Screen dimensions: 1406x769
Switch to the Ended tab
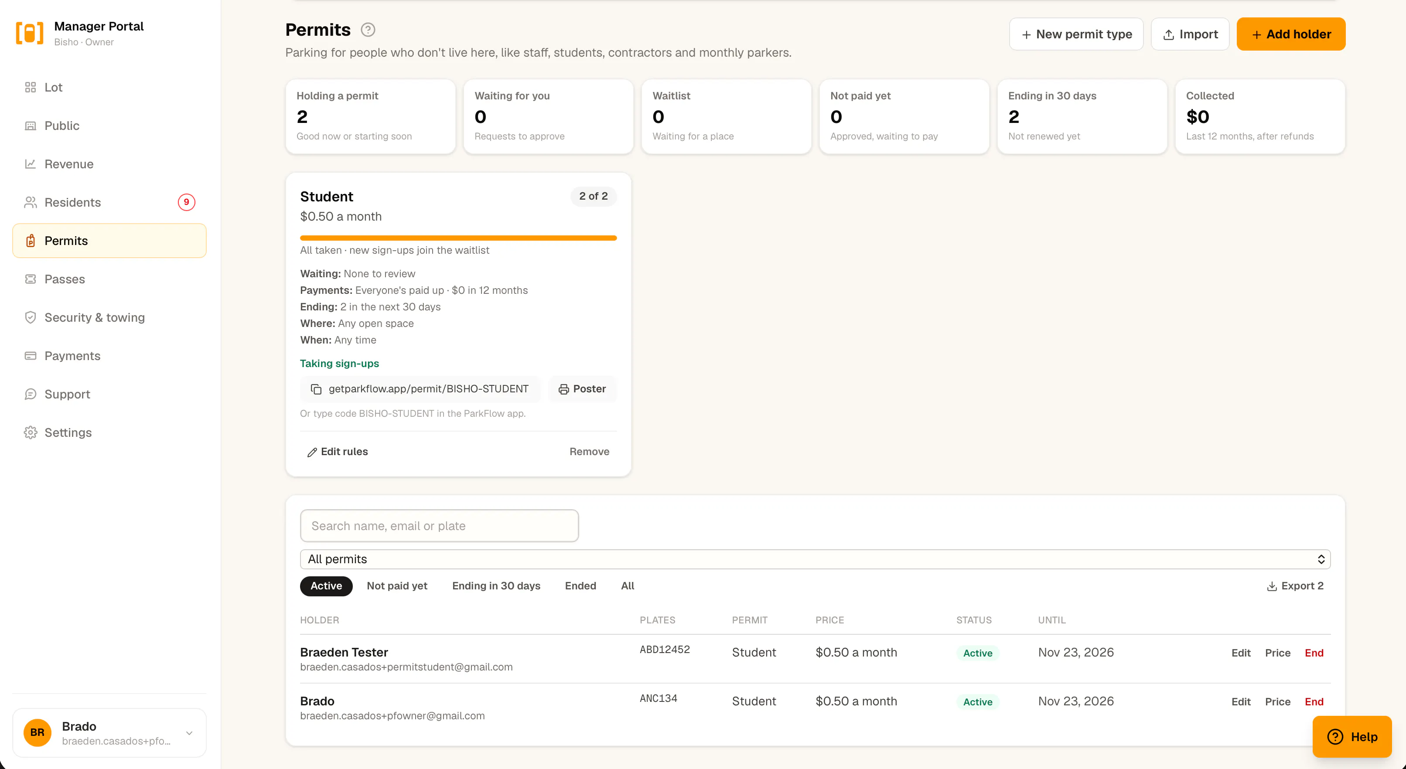580,585
